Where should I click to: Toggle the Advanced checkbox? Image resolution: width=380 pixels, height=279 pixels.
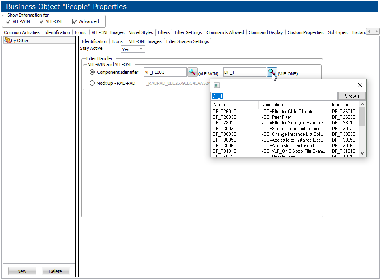pyautogui.click(x=75, y=21)
